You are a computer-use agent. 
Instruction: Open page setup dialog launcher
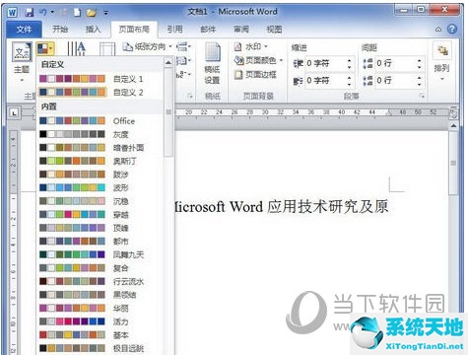(x=190, y=96)
